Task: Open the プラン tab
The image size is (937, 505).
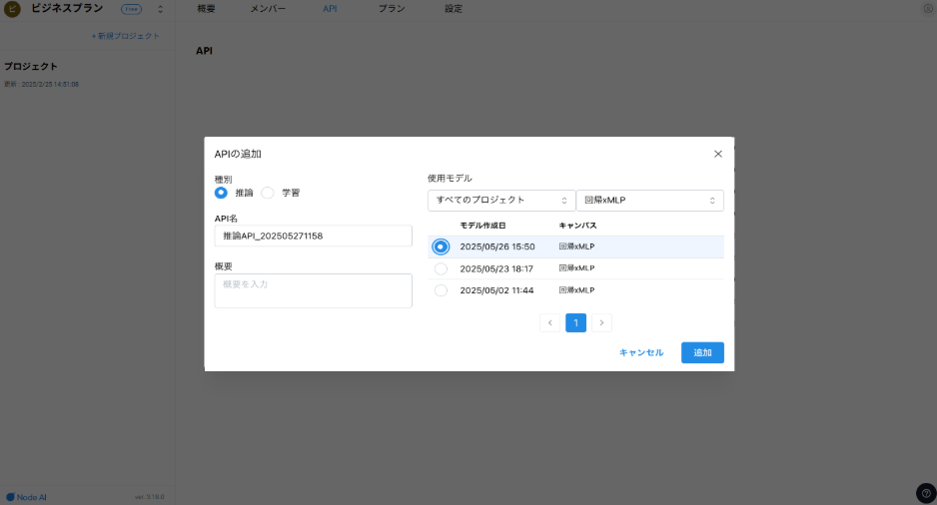Action: coord(392,8)
